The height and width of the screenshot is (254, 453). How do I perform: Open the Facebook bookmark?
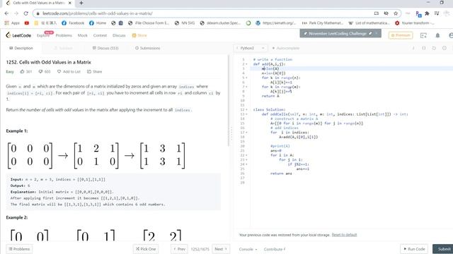pyautogui.click(x=73, y=23)
